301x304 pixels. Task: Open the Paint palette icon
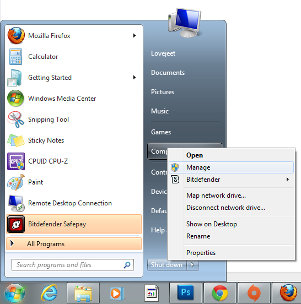[16, 182]
